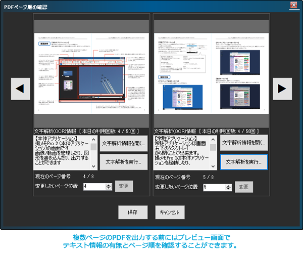Go to next page with right arrow
This screenshot has width=303, height=253.
[282, 89]
